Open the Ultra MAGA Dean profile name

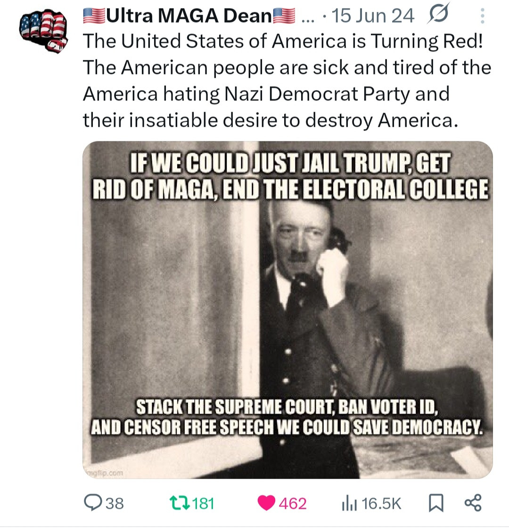189,16
